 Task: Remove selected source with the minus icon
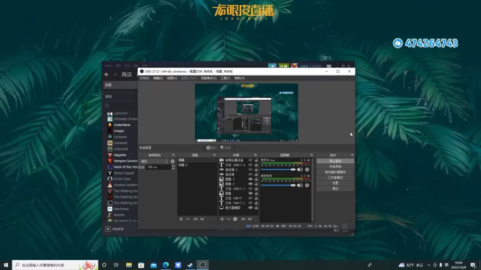pyautogui.click(x=228, y=219)
